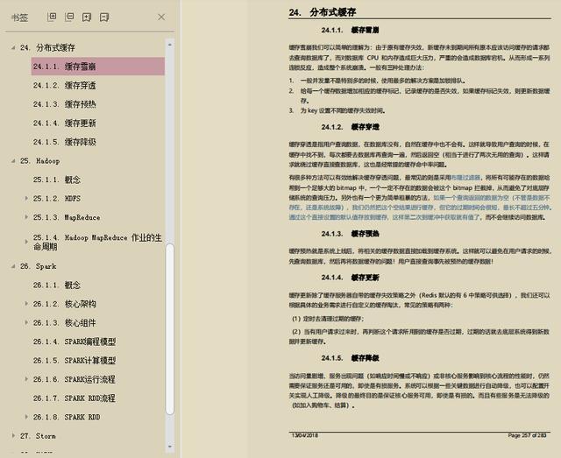The image size is (561, 458).
Task: Expand the 27. Storm bookmark section
Action: [x=13, y=436]
